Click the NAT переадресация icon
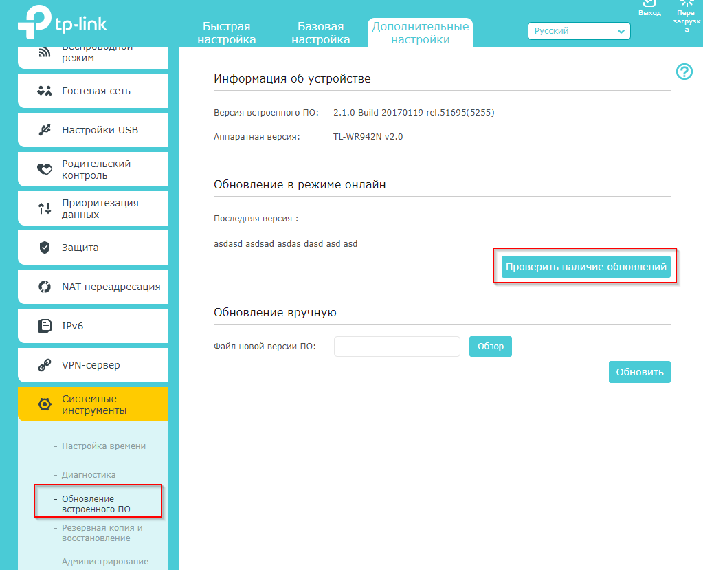This screenshot has width=703, height=570. (x=45, y=287)
